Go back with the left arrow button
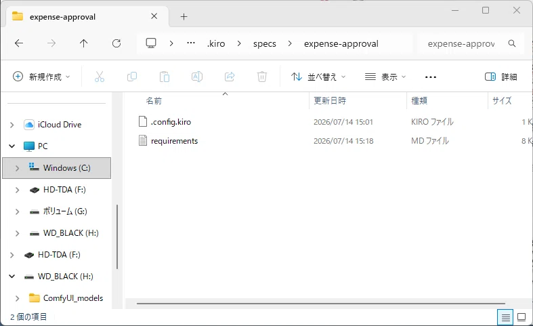This screenshot has height=326, width=533. pos(19,43)
